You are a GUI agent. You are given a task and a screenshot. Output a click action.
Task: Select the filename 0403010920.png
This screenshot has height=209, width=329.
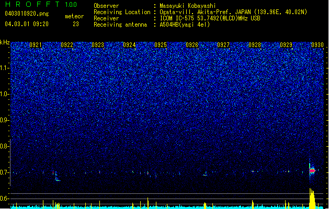pos(27,14)
